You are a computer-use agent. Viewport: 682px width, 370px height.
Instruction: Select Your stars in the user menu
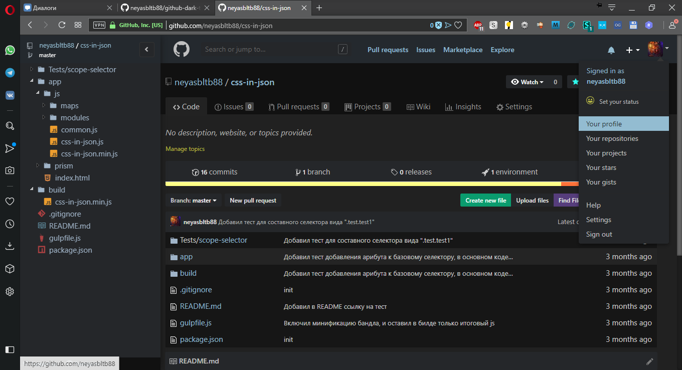point(624,167)
